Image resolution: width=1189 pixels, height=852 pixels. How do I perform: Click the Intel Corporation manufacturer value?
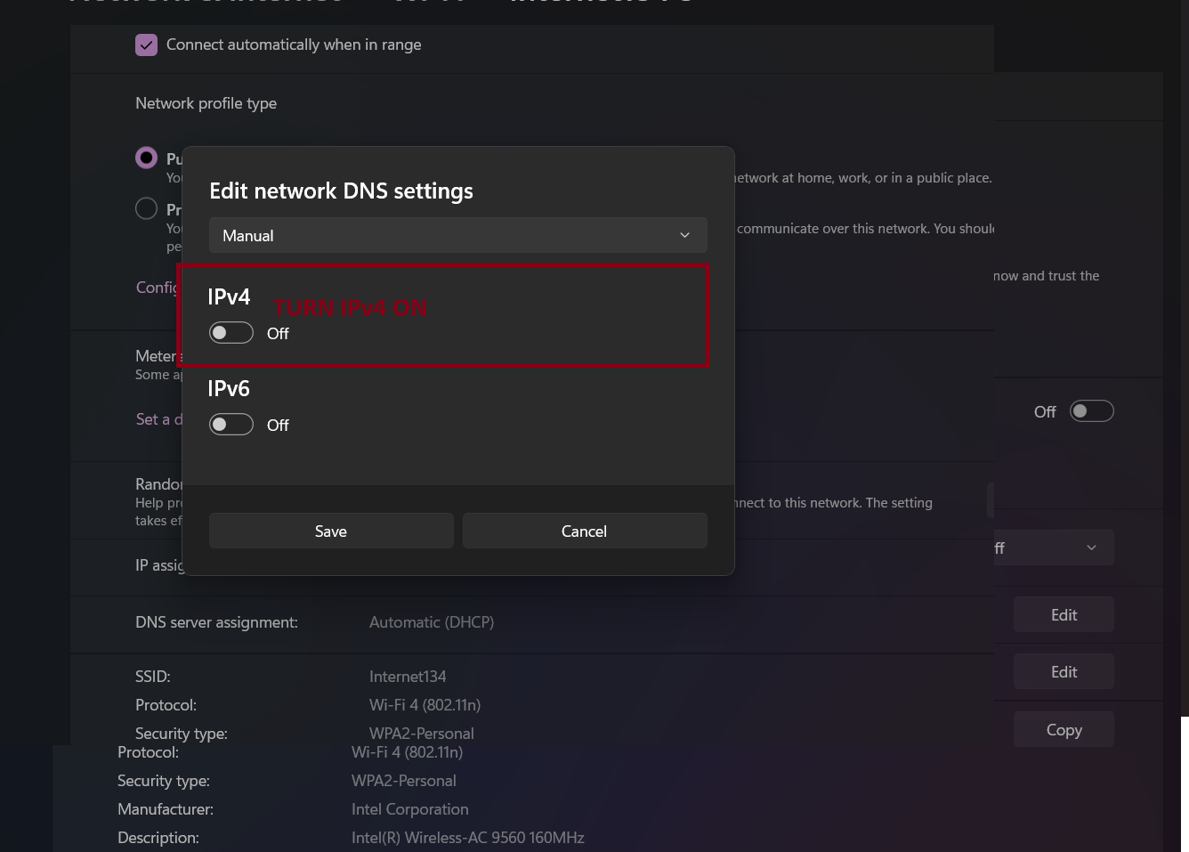coord(409,809)
